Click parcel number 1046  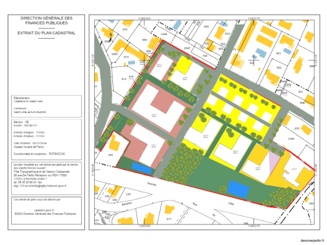164,34
